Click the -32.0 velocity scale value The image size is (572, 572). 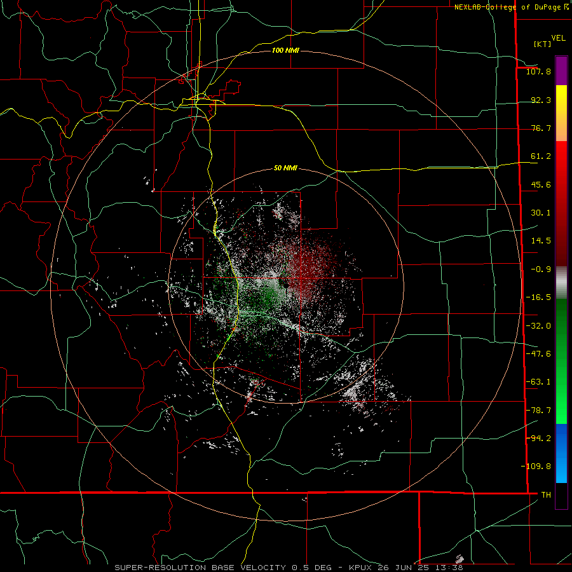coord(538,326)
